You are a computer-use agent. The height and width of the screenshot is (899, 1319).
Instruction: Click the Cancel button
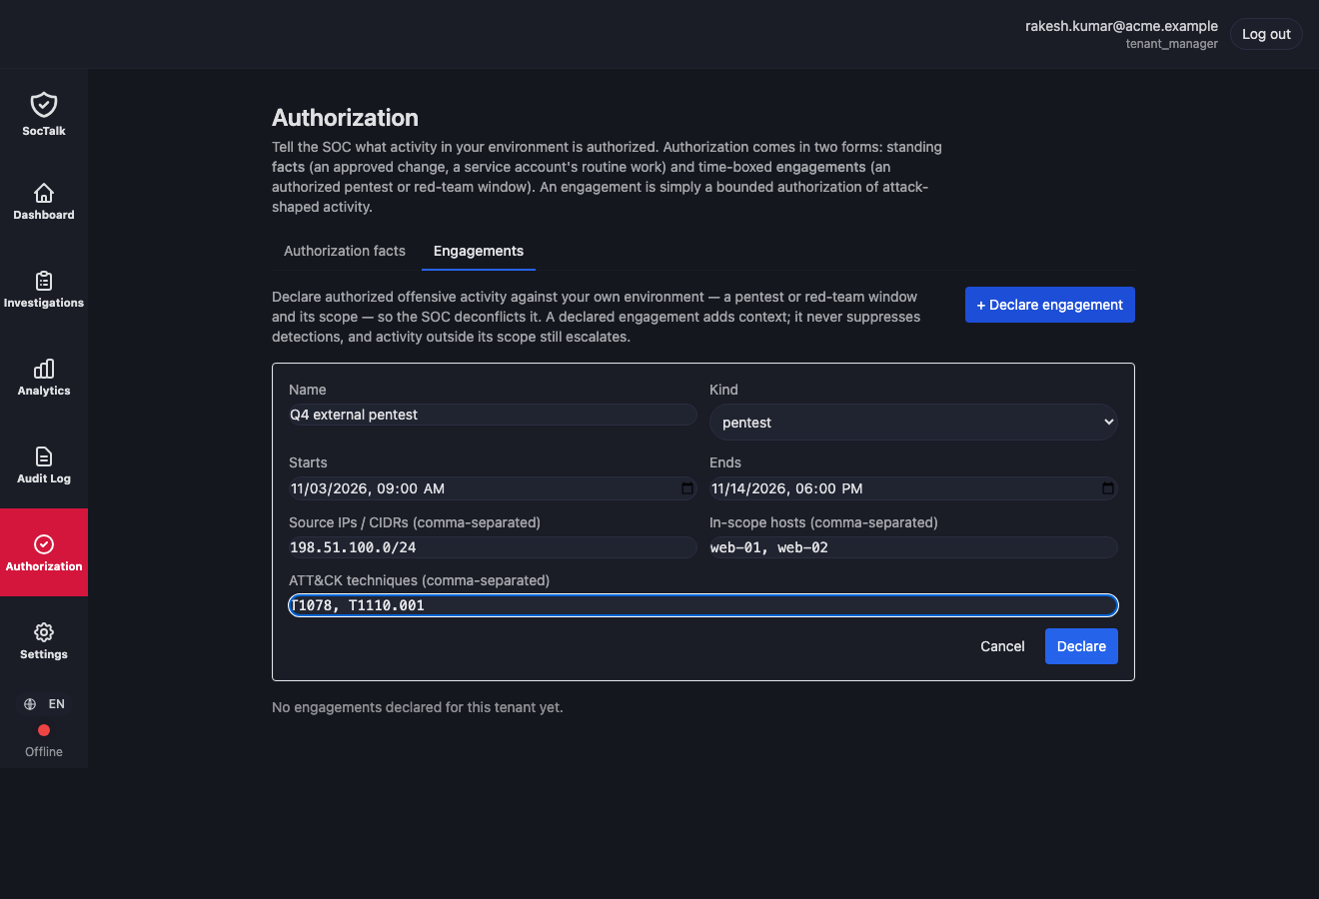tap(1002, 646)
